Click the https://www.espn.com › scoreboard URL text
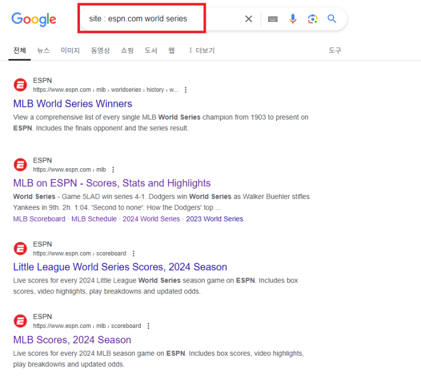Screen dimensions: 421x384 (79, 254)
